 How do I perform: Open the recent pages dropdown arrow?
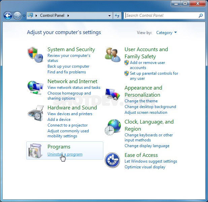(24, 16)
